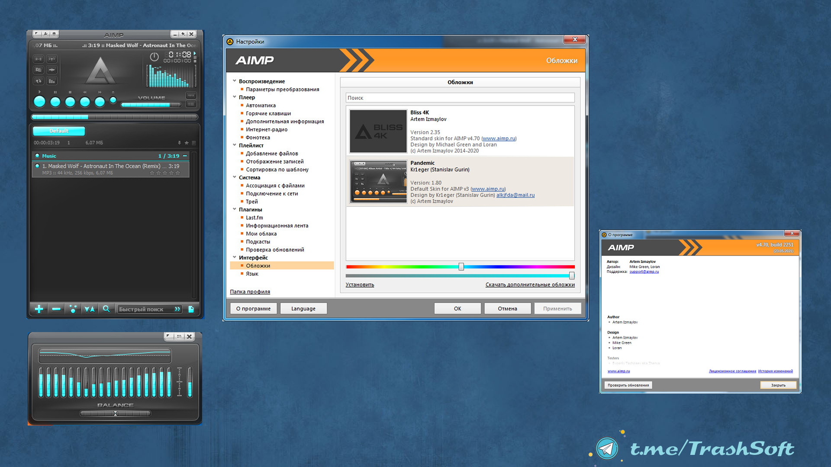Click Скачать дополнительные обложки link
The width and height of the screenshot is (831, 467).
(x=530, y=285)
